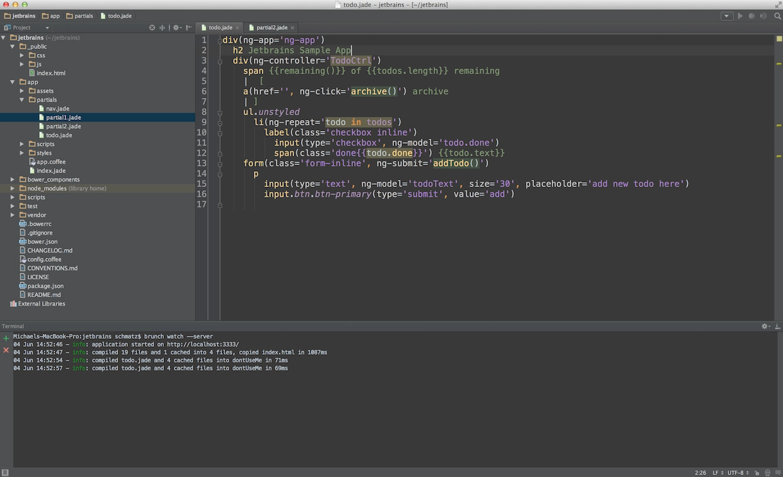The height and width of the screenshot is (477, 783).
Task: Switch to the partial2.jade tab
Action: point(271,28)
